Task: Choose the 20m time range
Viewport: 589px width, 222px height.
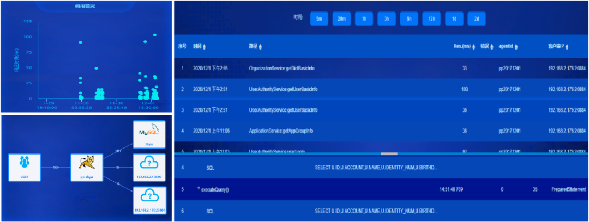Action: (x=341, y=19)
